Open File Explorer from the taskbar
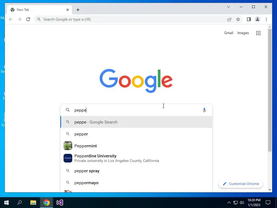 tap(33, 203)
